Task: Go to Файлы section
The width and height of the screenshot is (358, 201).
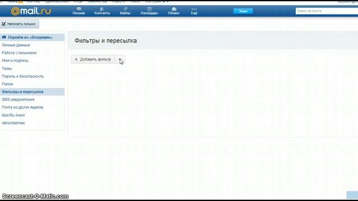Action: coord(125,11)
